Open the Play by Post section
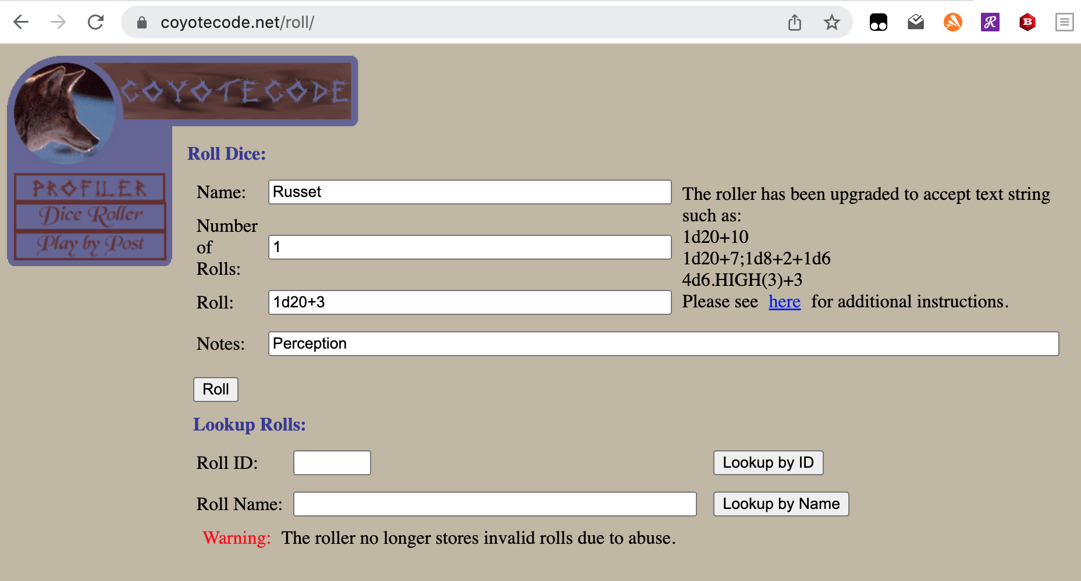 pyautogui.click(x=90, y=244)
